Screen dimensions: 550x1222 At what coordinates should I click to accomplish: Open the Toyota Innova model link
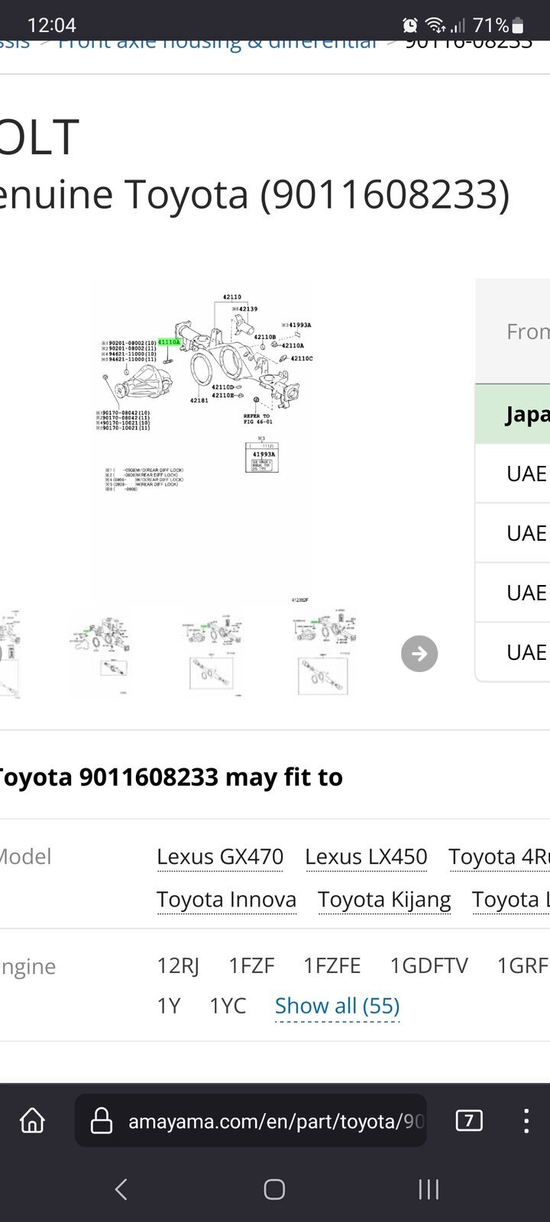[x=226, y=900]
